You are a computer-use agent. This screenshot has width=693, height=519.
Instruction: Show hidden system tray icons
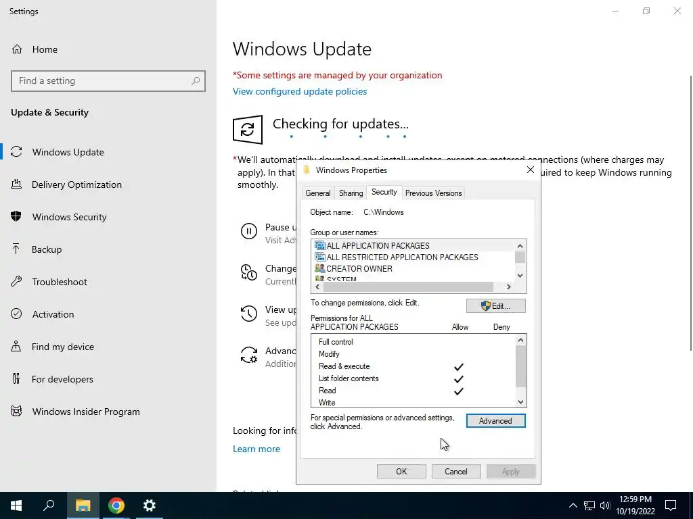pos(573,505)
